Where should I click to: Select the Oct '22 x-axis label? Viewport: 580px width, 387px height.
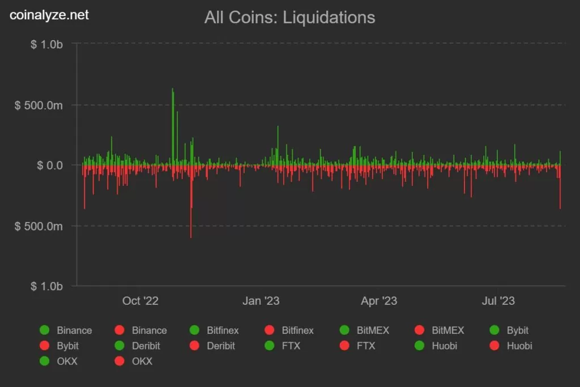(140, 300)
